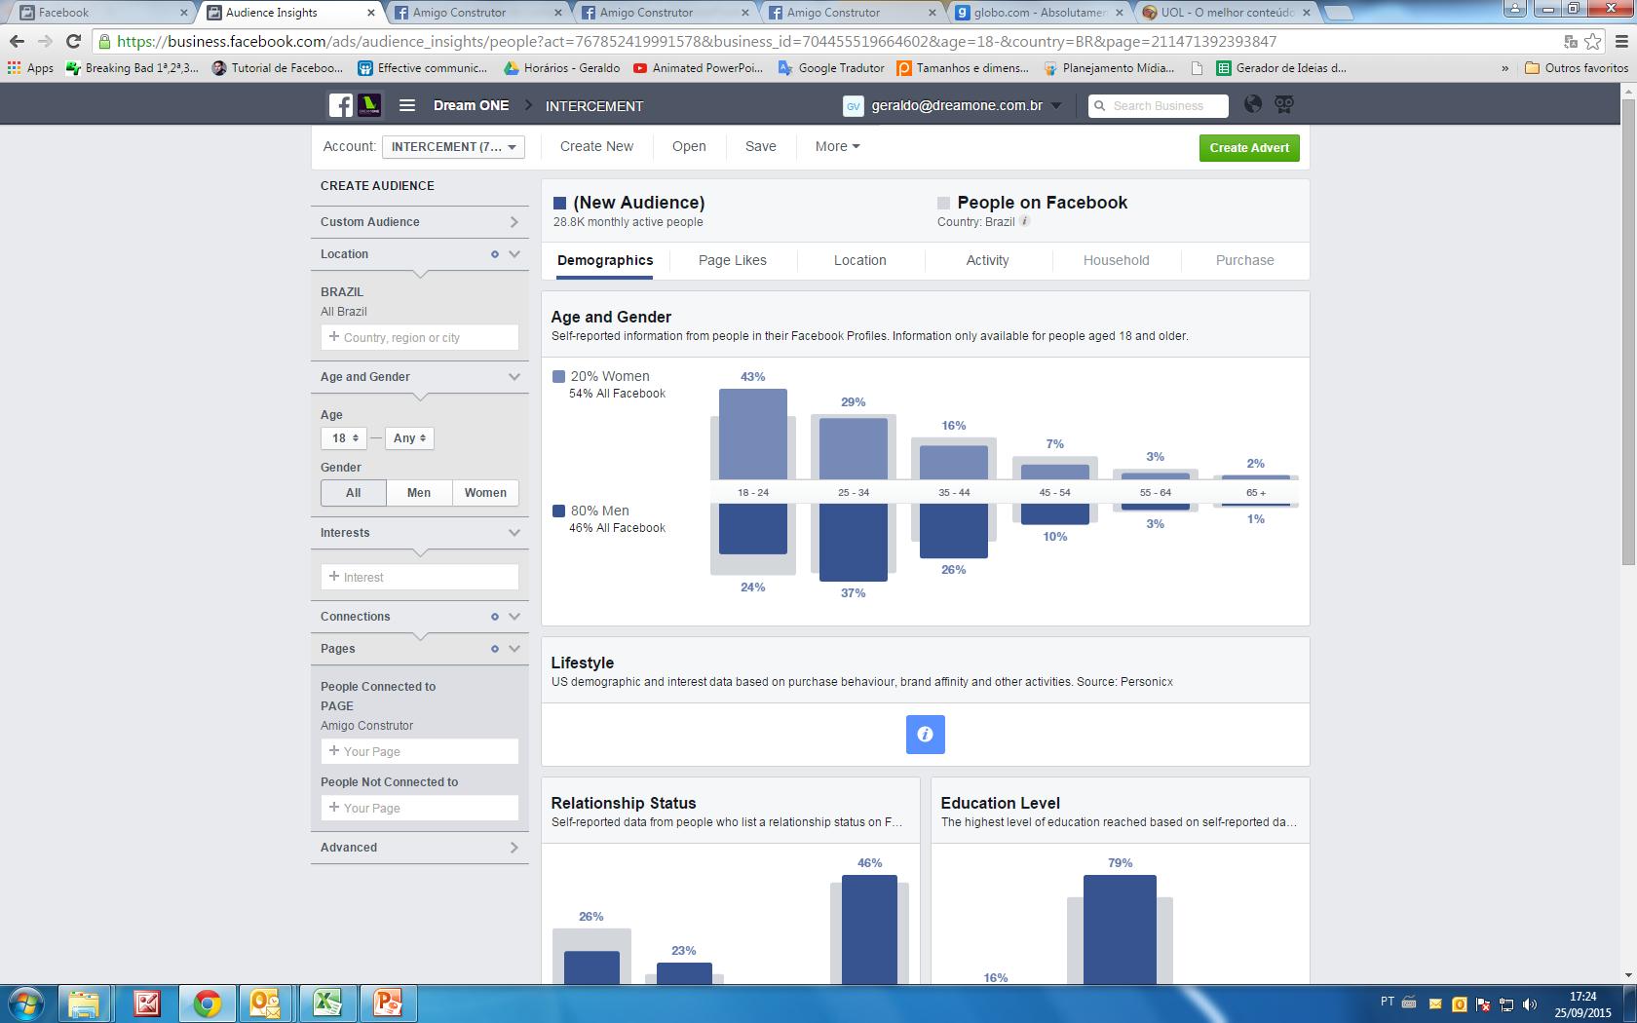Open the maximum age dropdown set to Any
1637x1023 pixels.
[409, 438]
